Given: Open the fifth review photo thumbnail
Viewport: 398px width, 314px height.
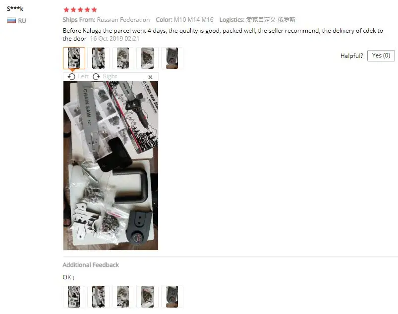Looking at the screenshot, I should [172, 58].
